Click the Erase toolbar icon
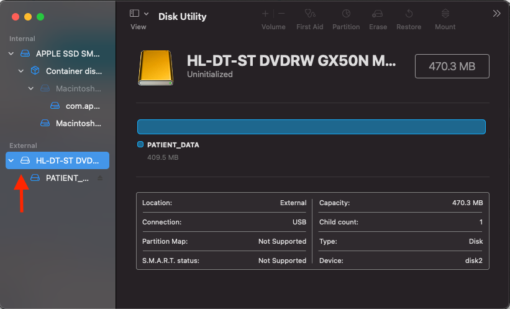The image size is (510, 309). pyautogui.click(x=378, y=14)
